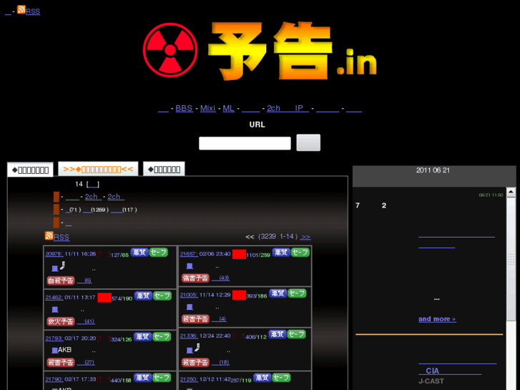Click red alert box on post 21657

point(239,254)
